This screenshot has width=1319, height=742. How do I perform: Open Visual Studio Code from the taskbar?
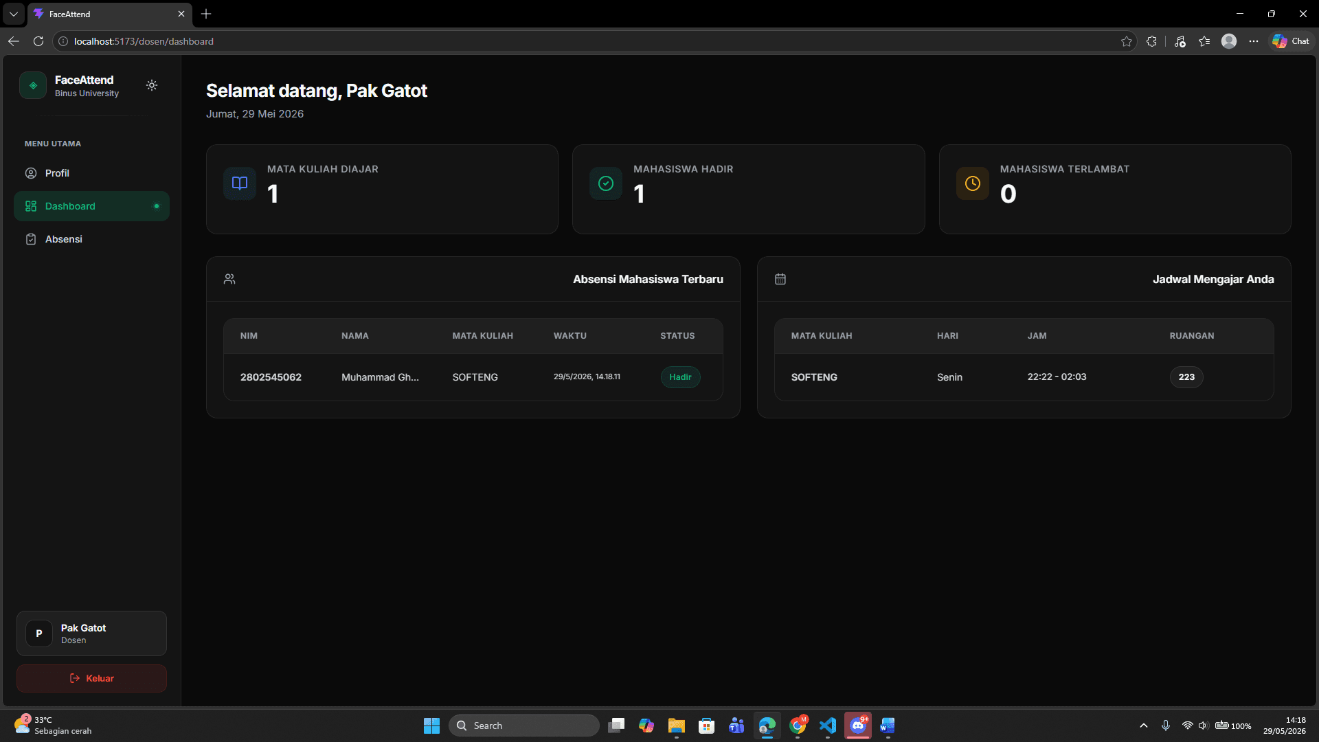point(828,726)
